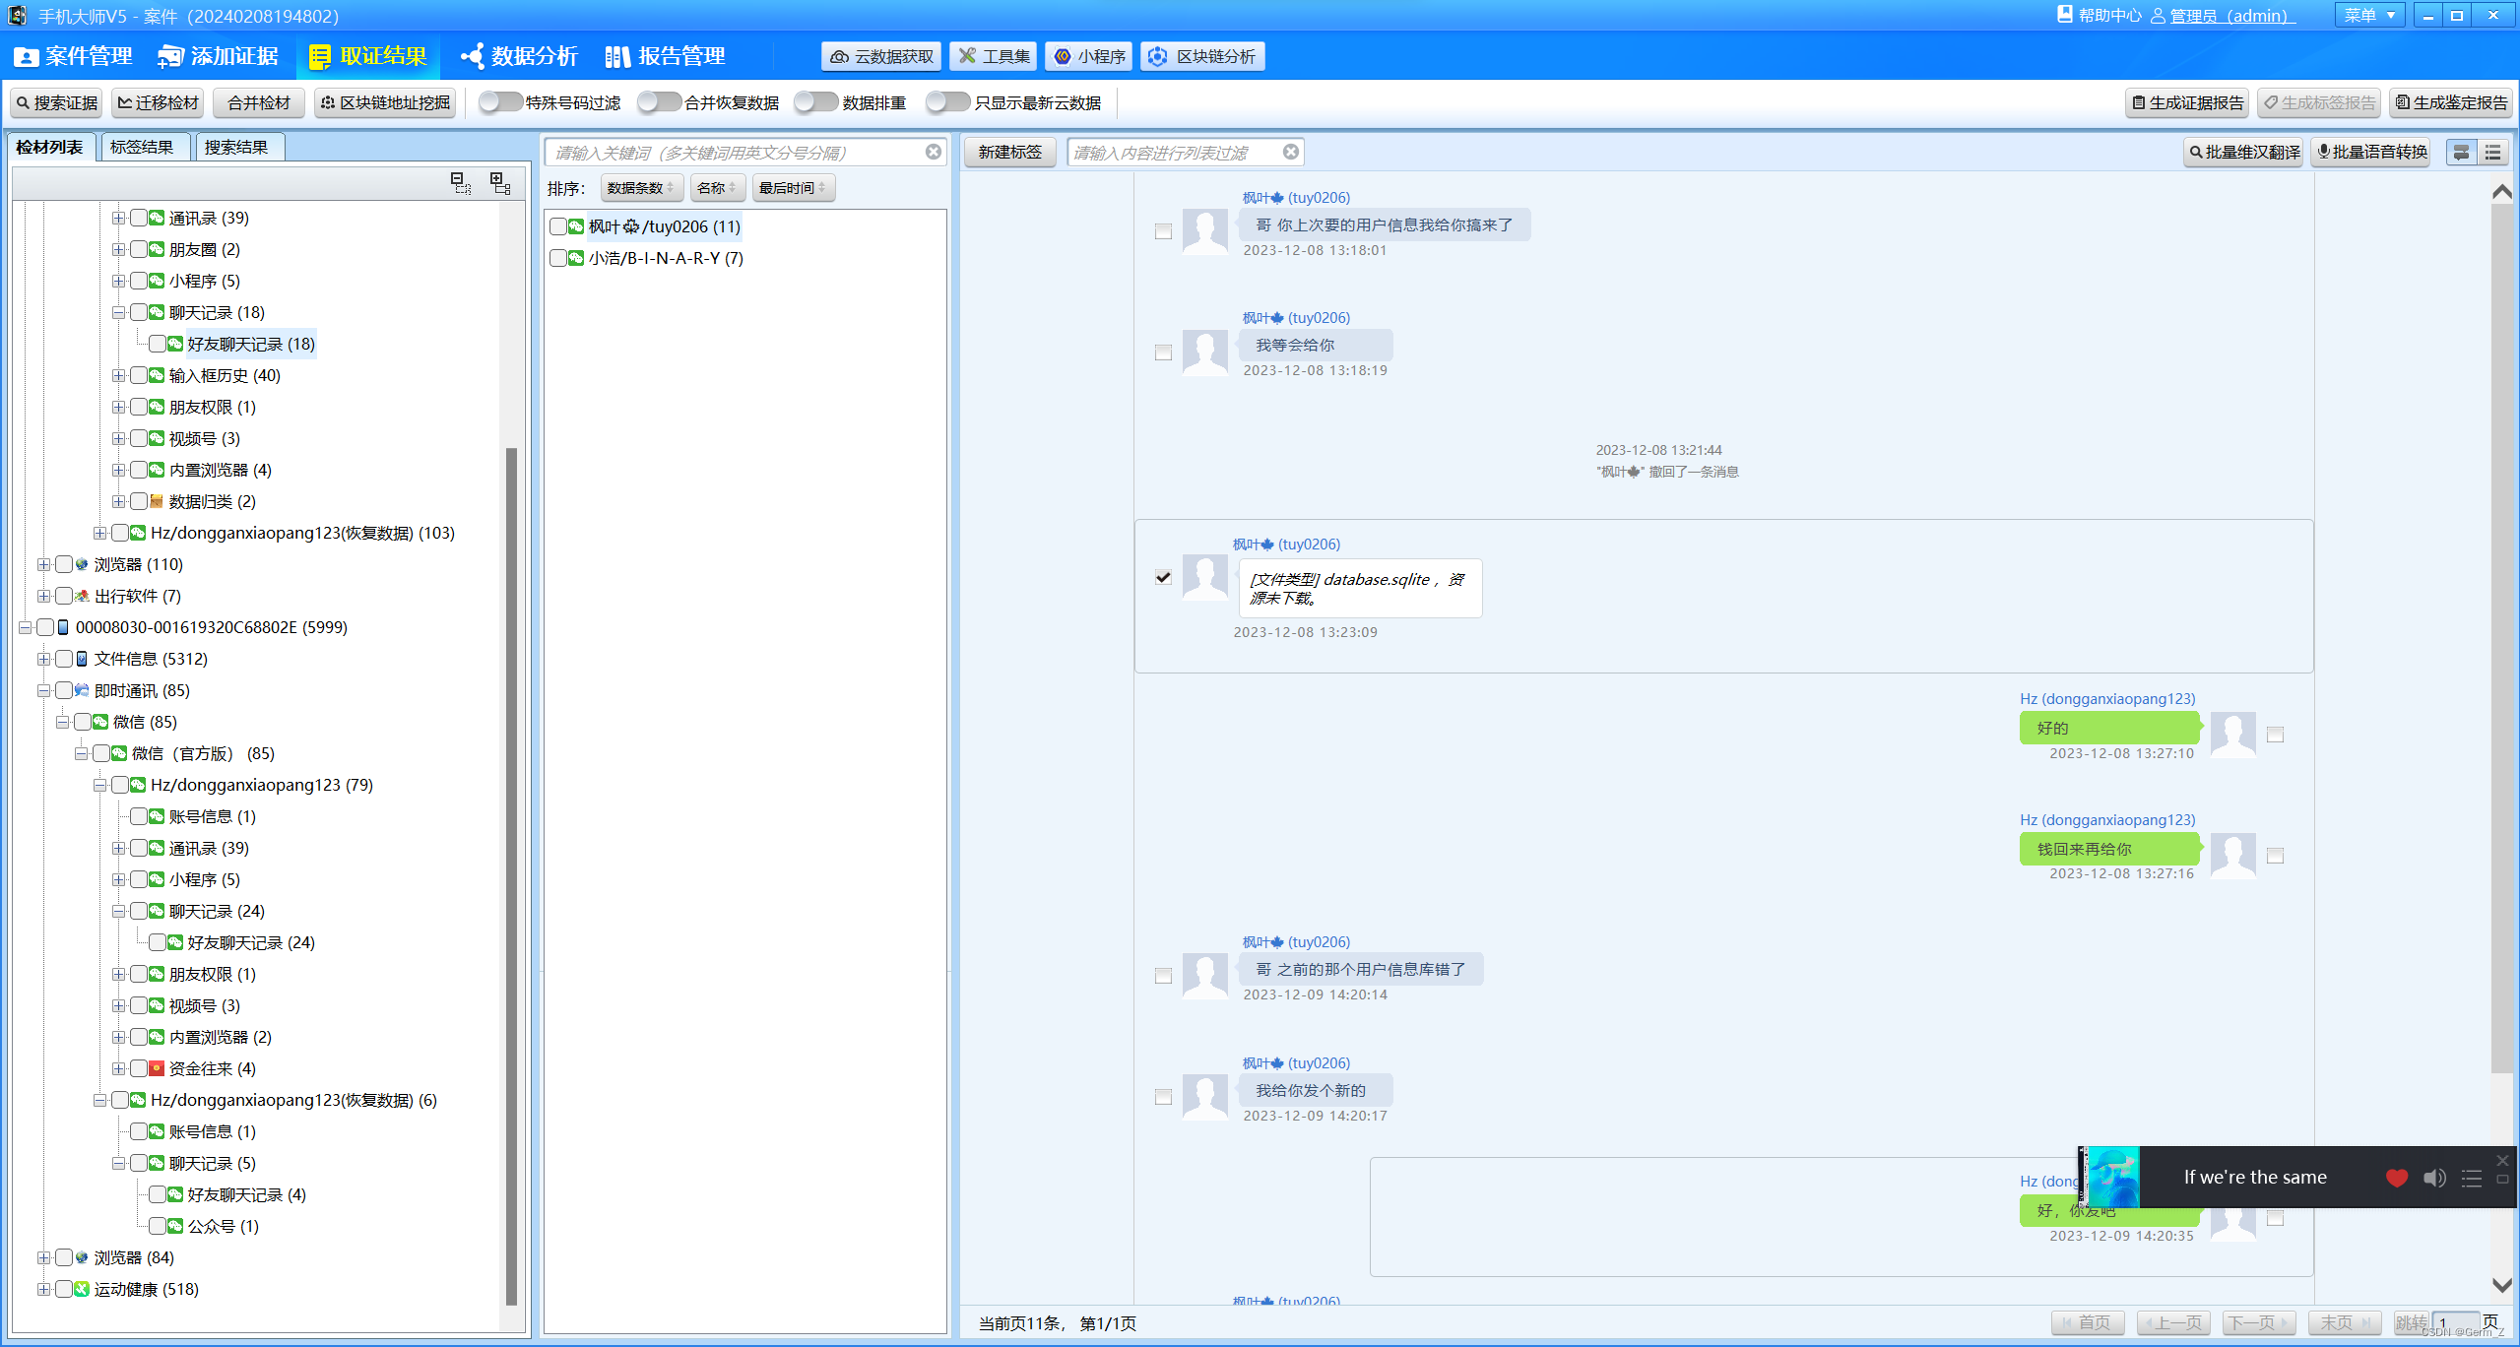Toggle special number filtering switch
Screen dimensions: 2520x1347
(499, 102)
